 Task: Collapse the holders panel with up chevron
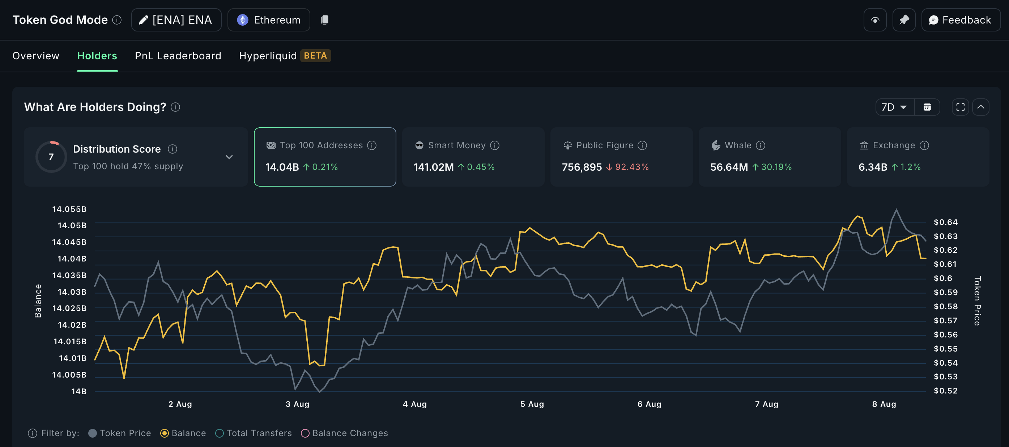[x=980, y=107]
